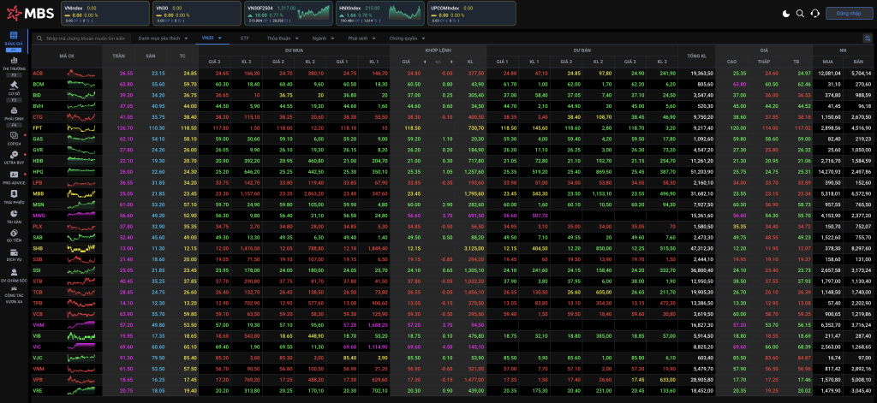Open the Thỏa thuận dropdown
The height and width of the screenshot is (403, 877).
[281, 39]
